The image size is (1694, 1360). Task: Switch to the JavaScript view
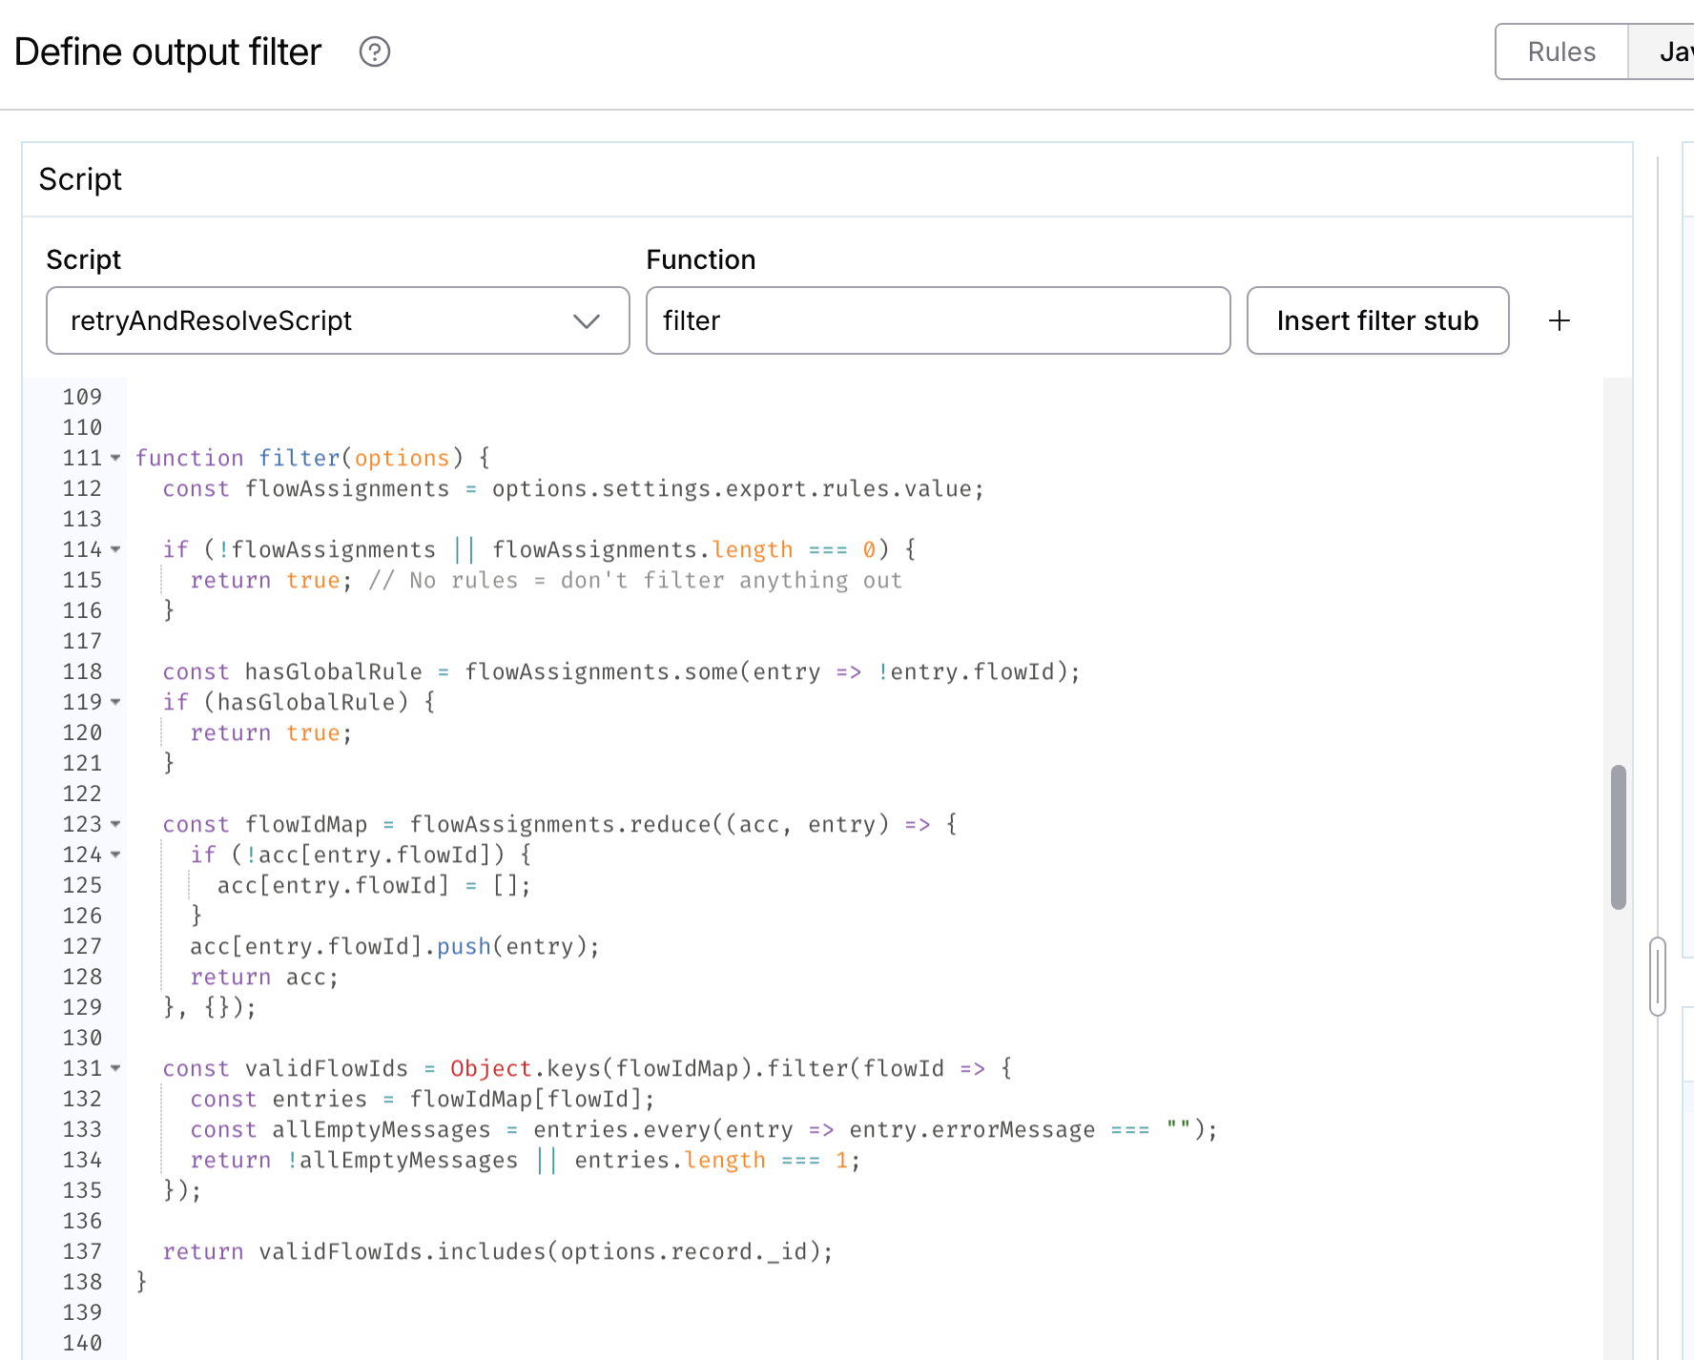click(1671, 52)
